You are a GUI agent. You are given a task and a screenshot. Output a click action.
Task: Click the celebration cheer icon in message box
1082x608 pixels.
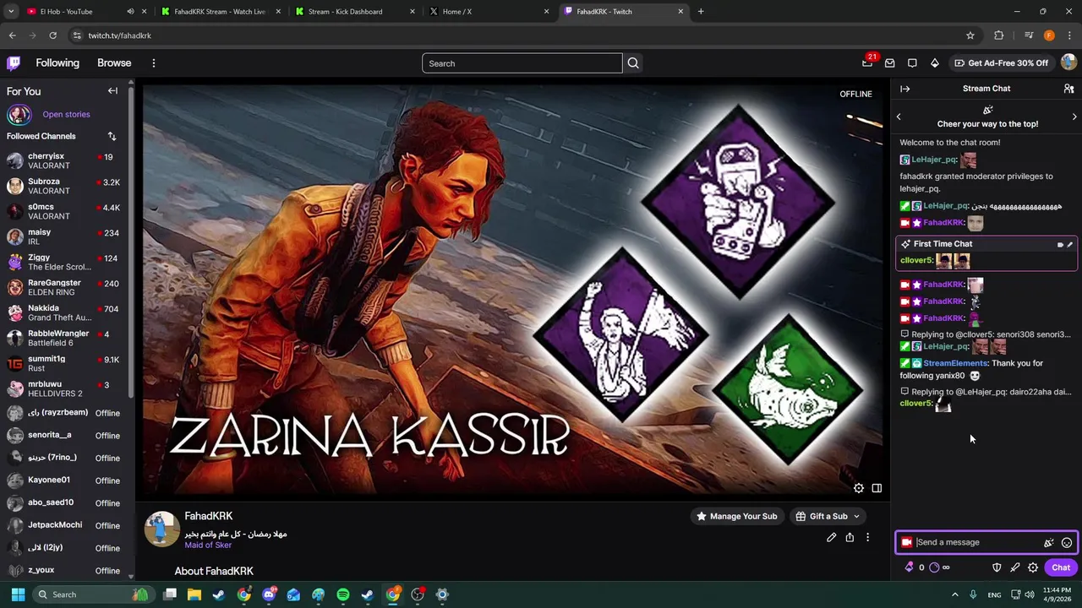tap(1049, 543)
